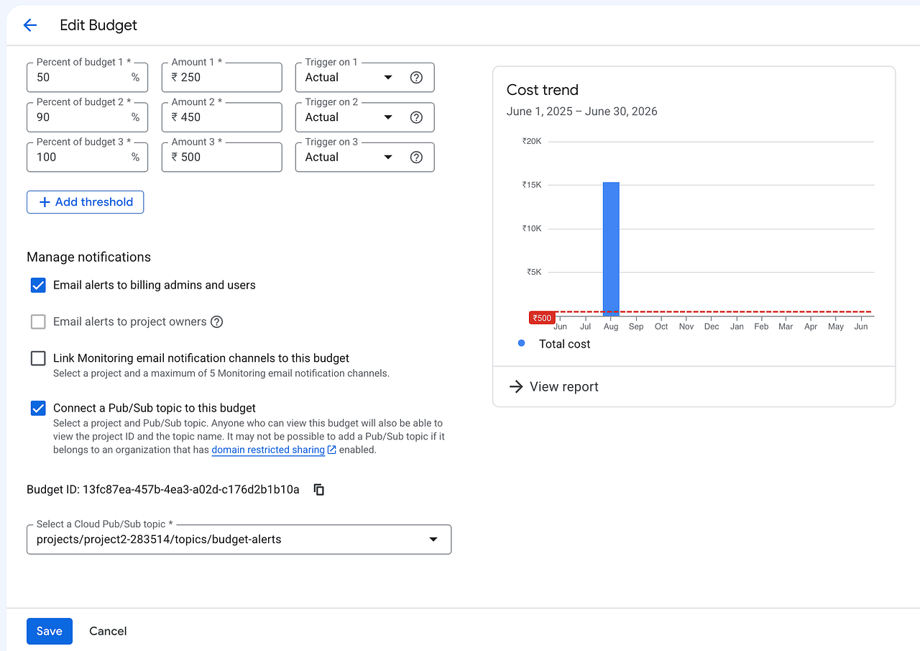This screenshot has width=920, height=651.
Task: Go back using the arrow icon
Action: click(29, 25)
